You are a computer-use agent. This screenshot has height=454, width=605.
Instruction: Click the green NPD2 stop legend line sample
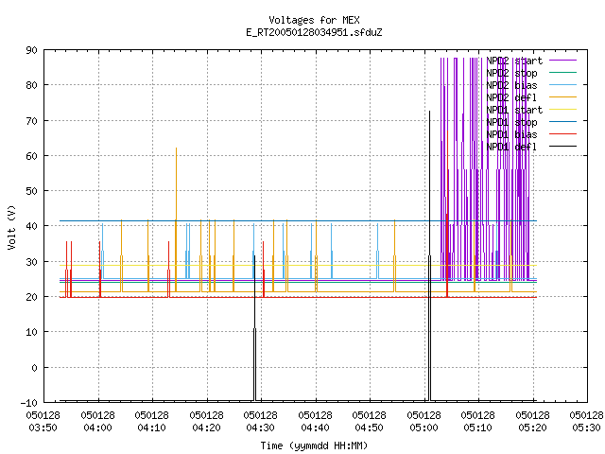(562, 72)
